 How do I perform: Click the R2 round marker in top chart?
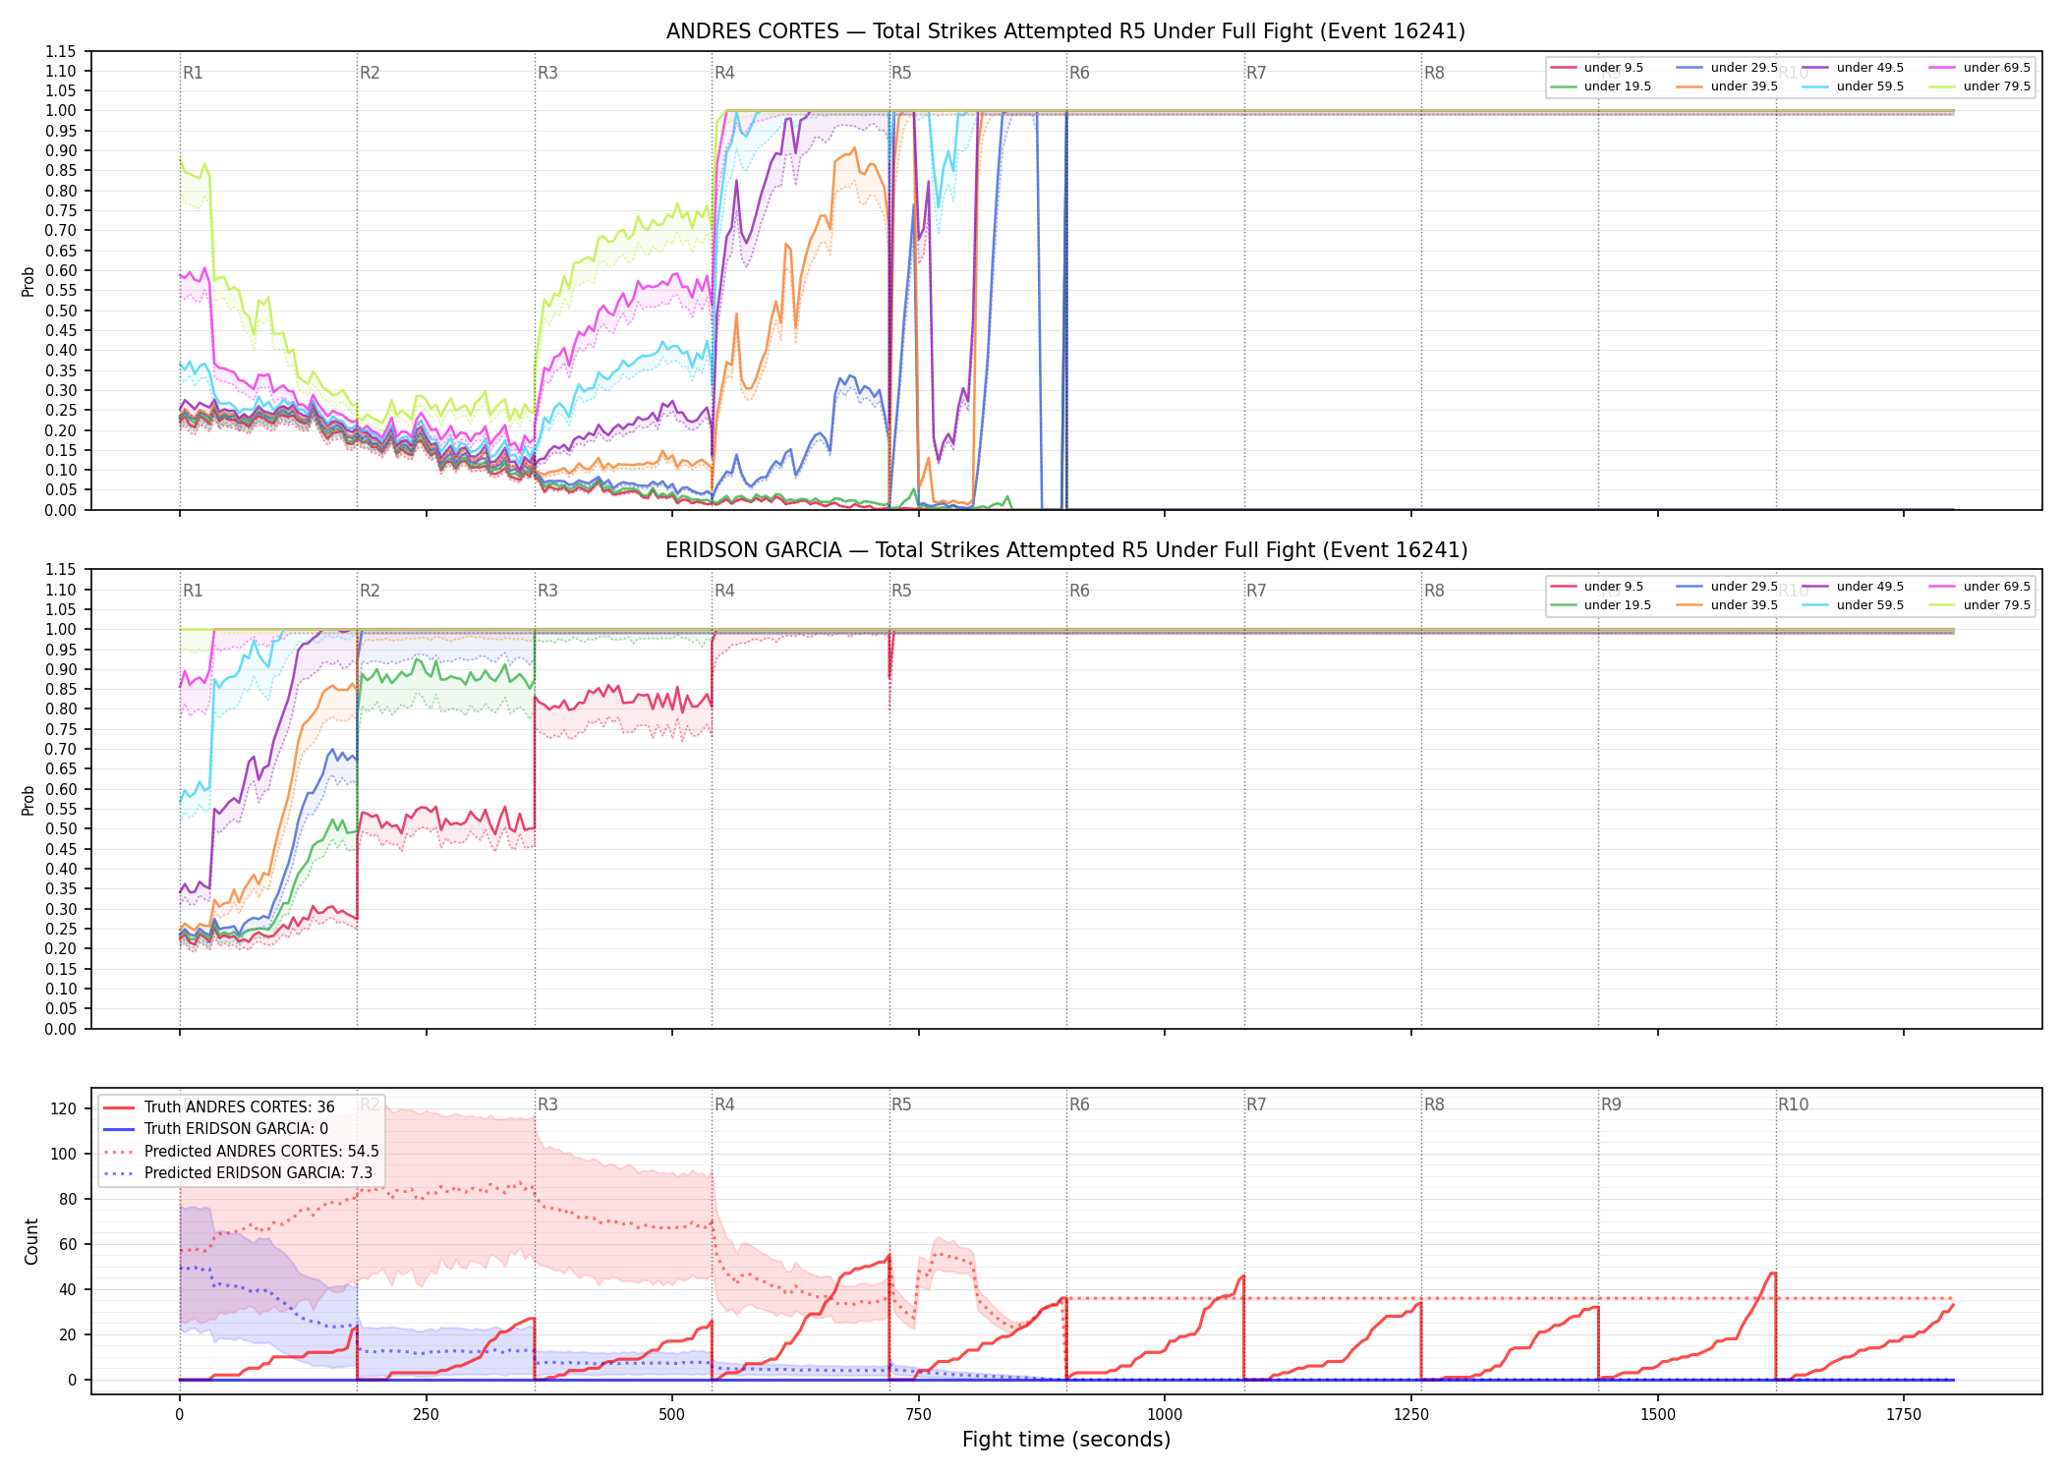370,73
